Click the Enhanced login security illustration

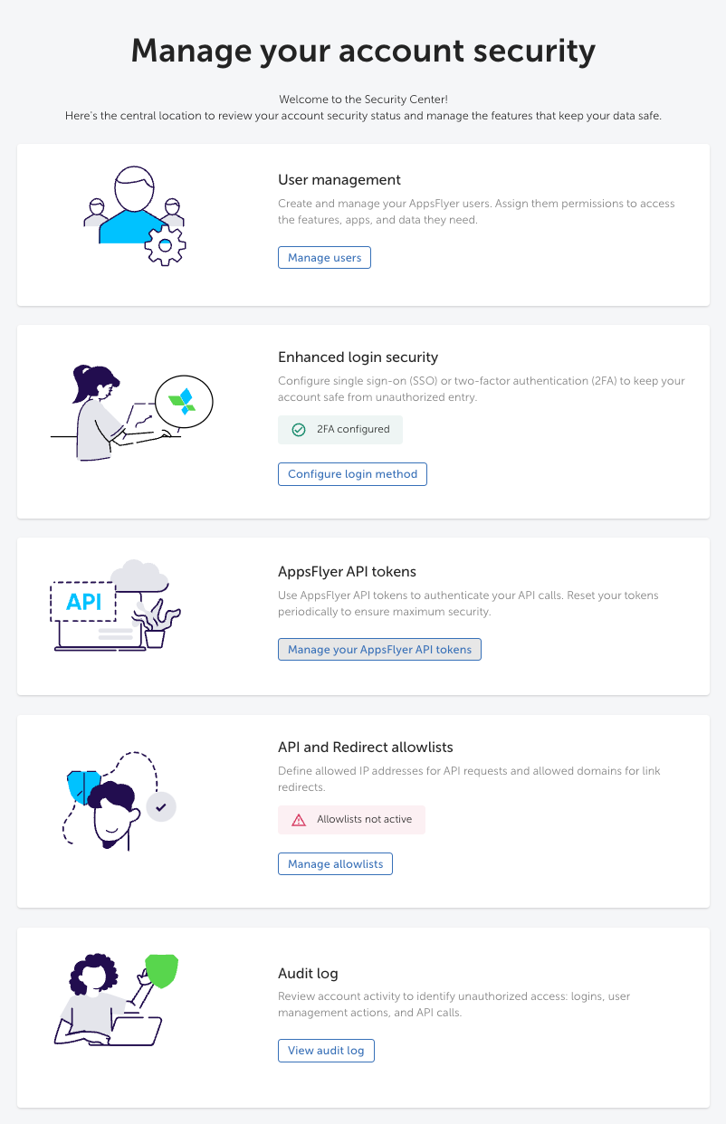131,413
